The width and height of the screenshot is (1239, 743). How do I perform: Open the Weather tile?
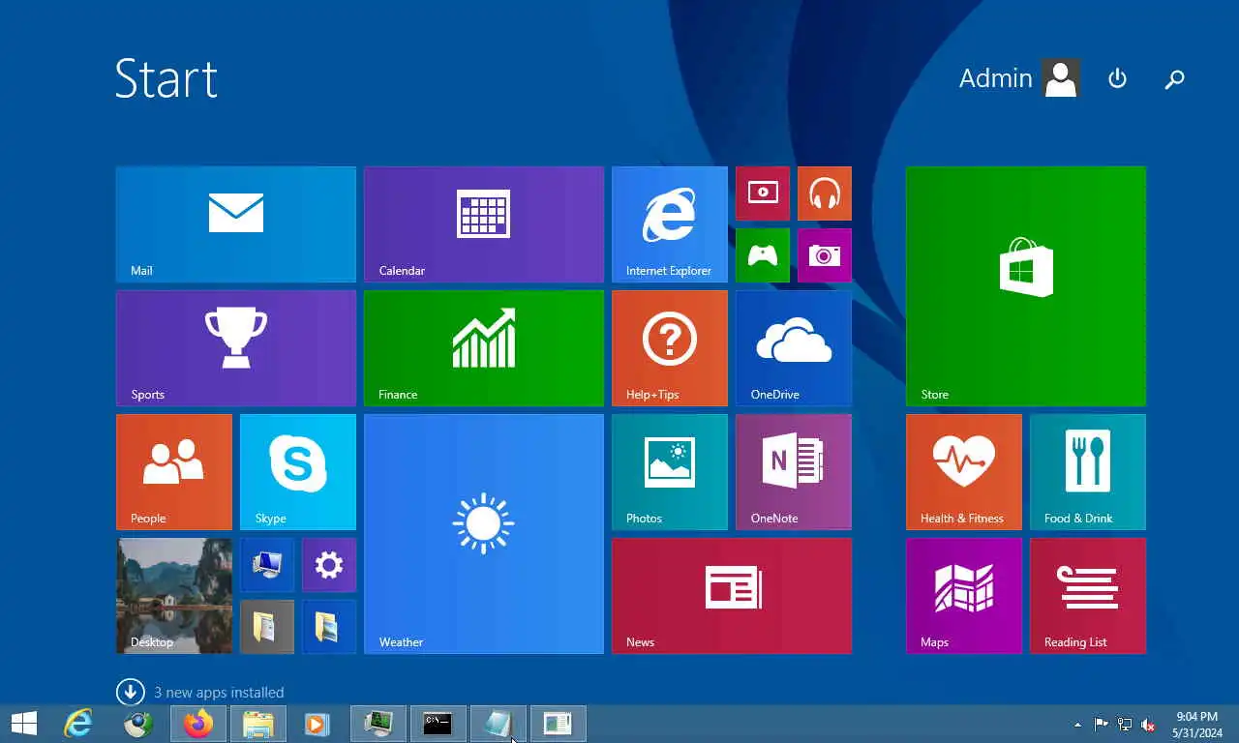point(484,534)
